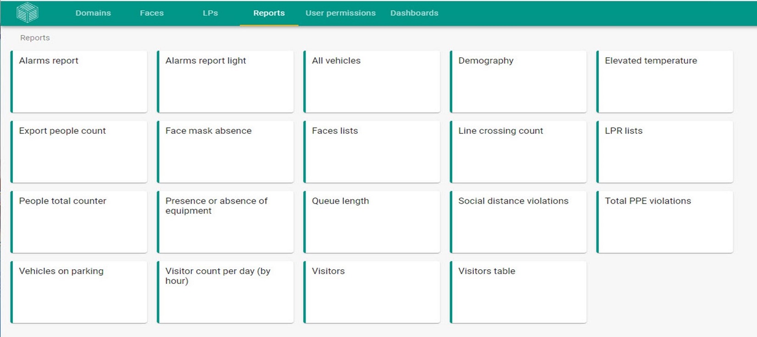The width and height of the screenshot is (757, 337).
Task: Open the Visitors table report
Action: coord(518,292)
